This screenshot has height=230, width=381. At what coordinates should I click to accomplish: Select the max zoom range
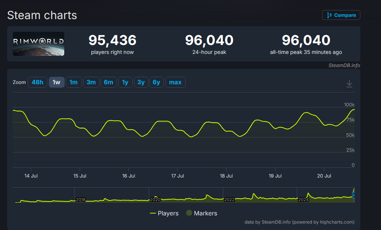(175, 82)
